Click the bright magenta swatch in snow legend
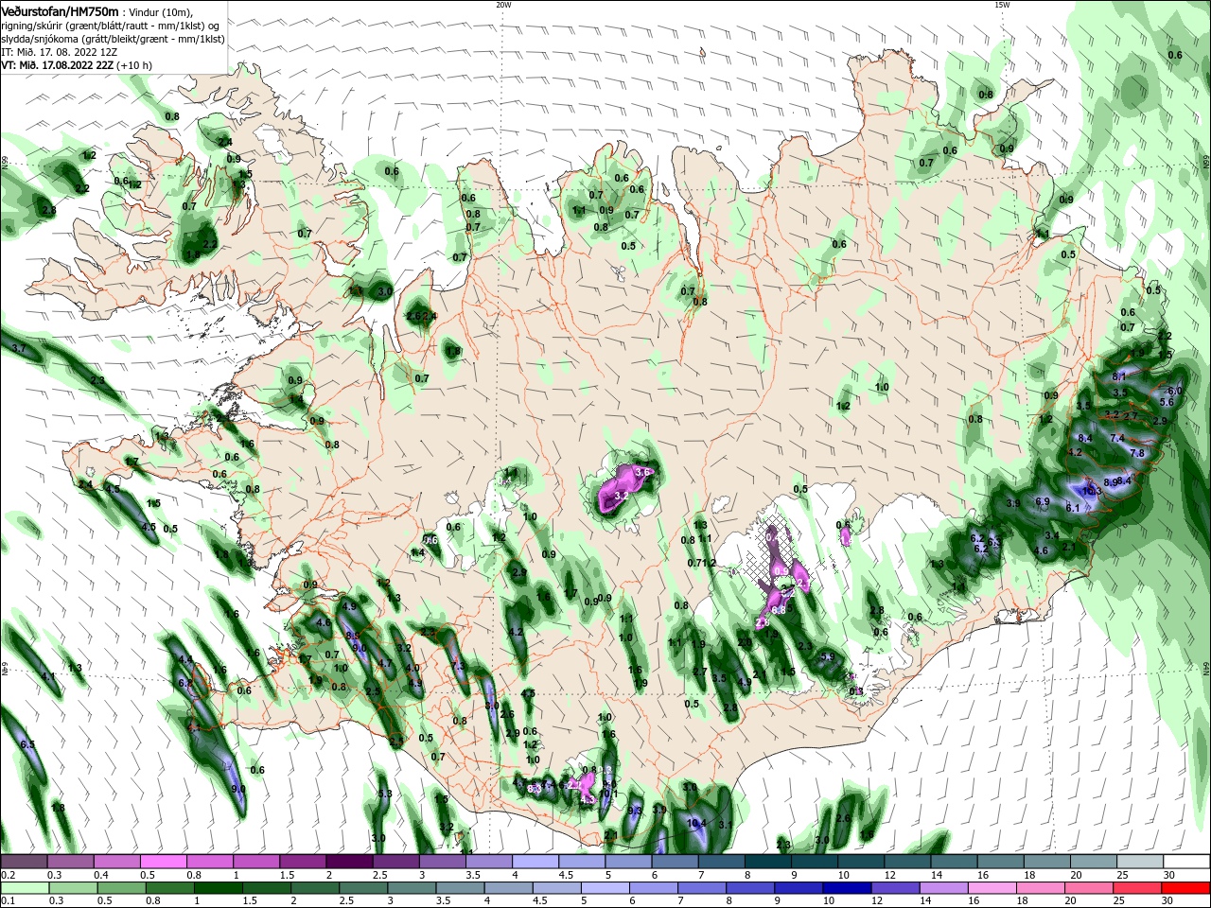The image size is (1211, 908). pyautogui.click(x=163, y=862)
